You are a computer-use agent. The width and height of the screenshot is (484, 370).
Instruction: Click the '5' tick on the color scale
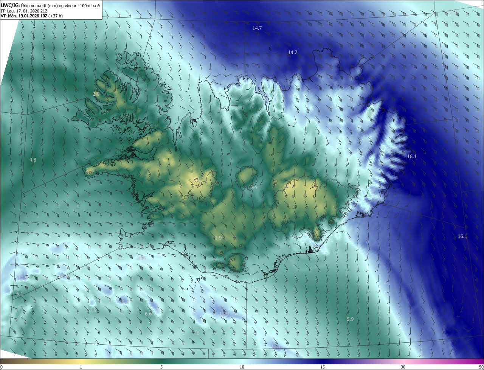tap(161, 367)
